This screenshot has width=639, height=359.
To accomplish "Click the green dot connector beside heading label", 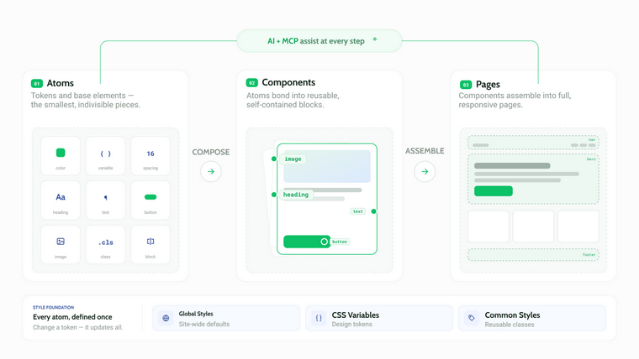I will pos(274,195).
